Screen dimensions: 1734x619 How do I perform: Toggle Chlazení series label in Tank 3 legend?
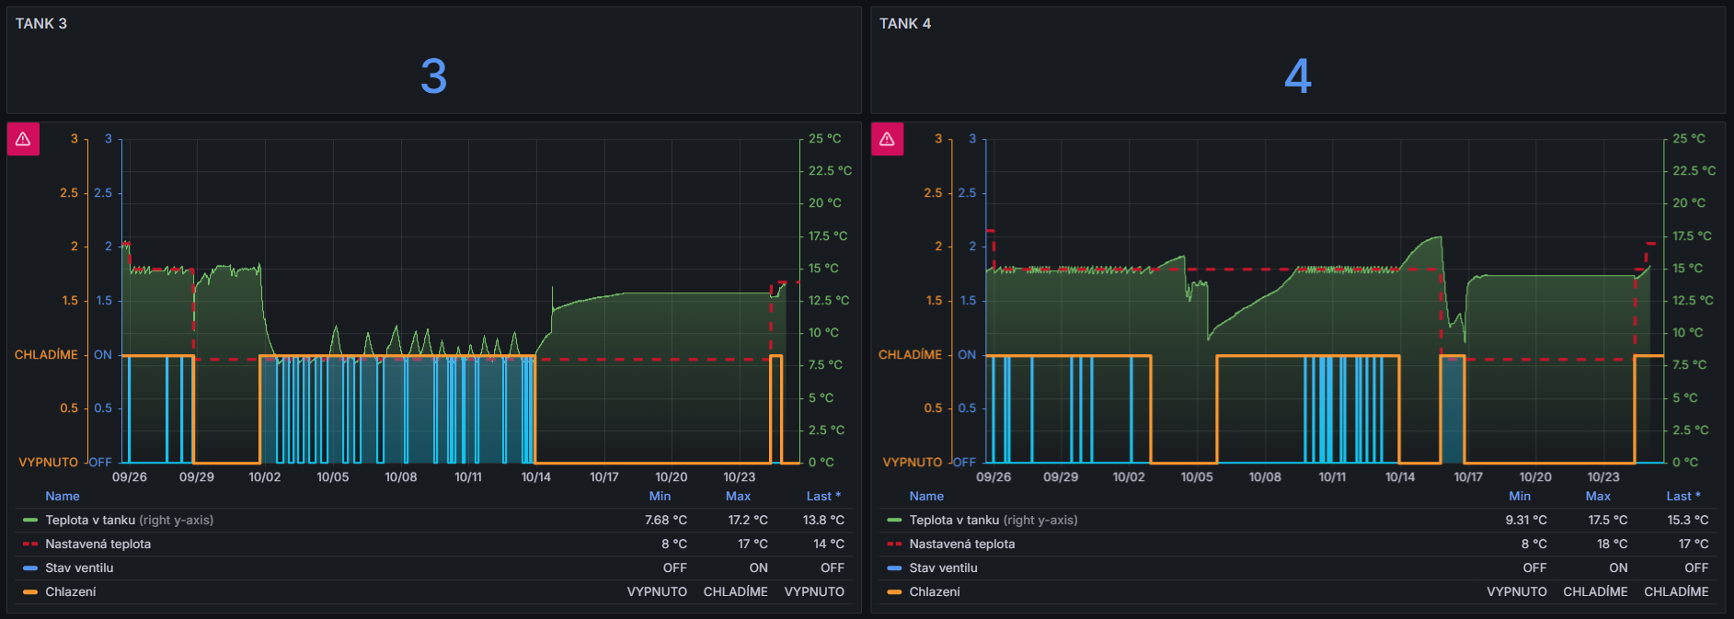point(71,592)
